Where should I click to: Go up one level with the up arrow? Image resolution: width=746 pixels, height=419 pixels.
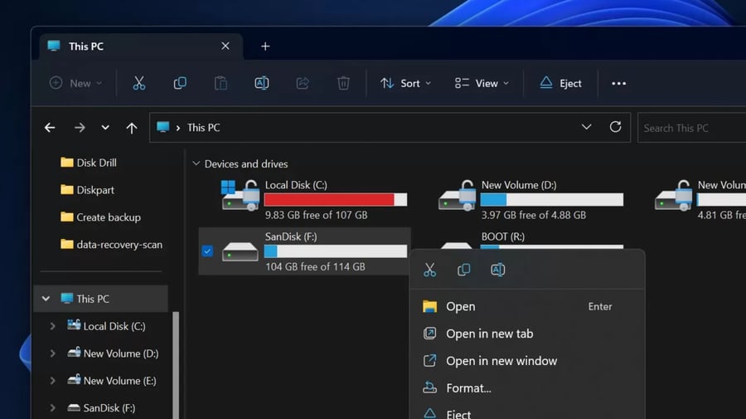132,128
